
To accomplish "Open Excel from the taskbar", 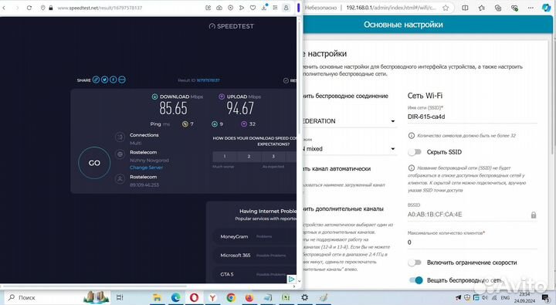I will [286, 297].
